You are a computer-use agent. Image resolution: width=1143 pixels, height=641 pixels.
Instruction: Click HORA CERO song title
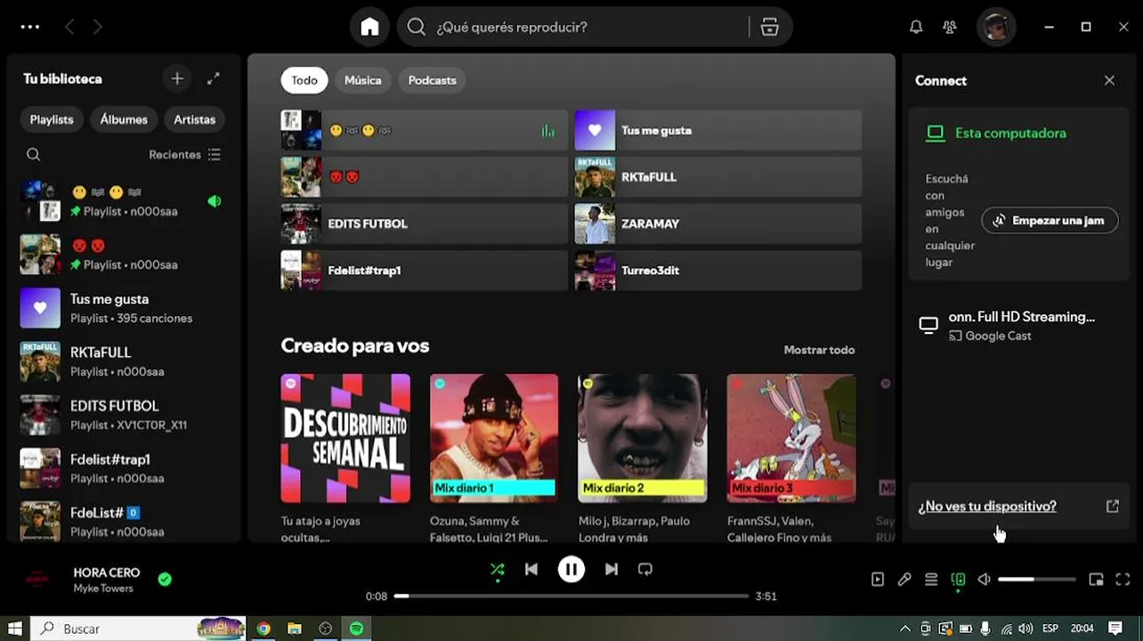[x=106, y=572]
